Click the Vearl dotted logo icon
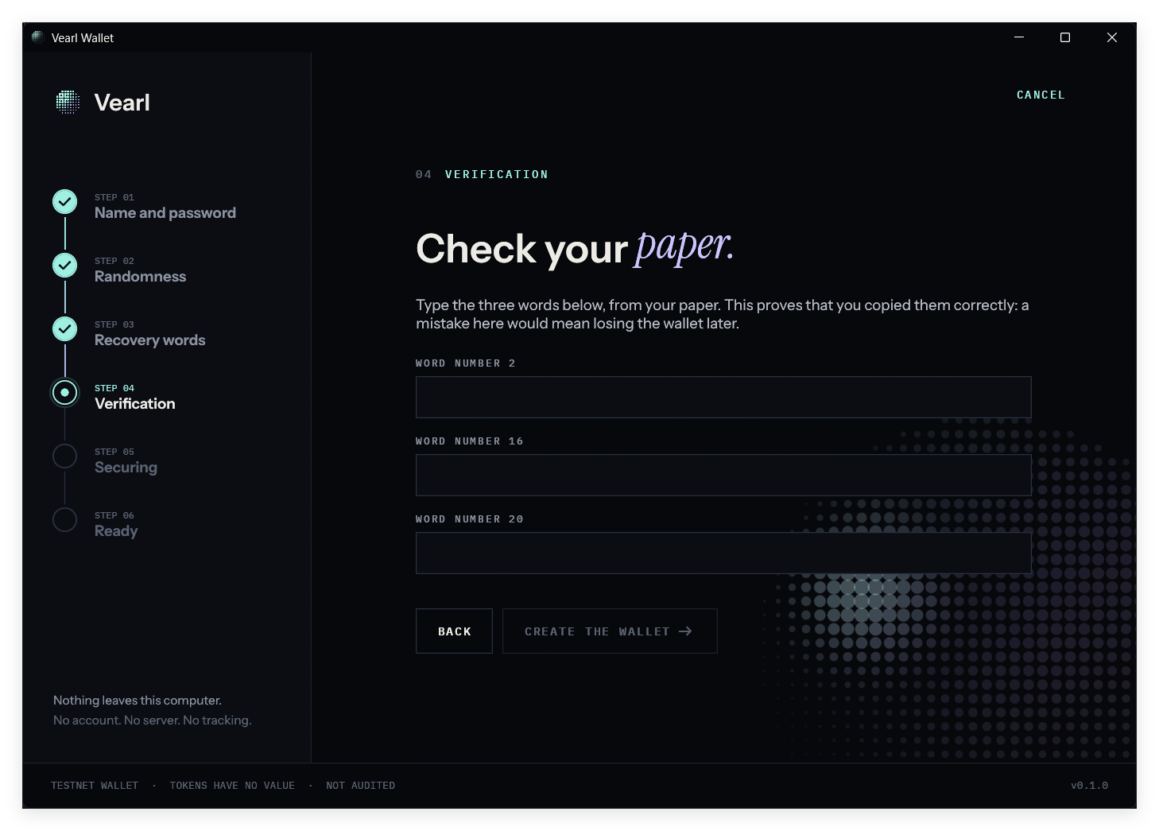The height and width of the screenshot is (831, 1159). click(x=68, y=102)
